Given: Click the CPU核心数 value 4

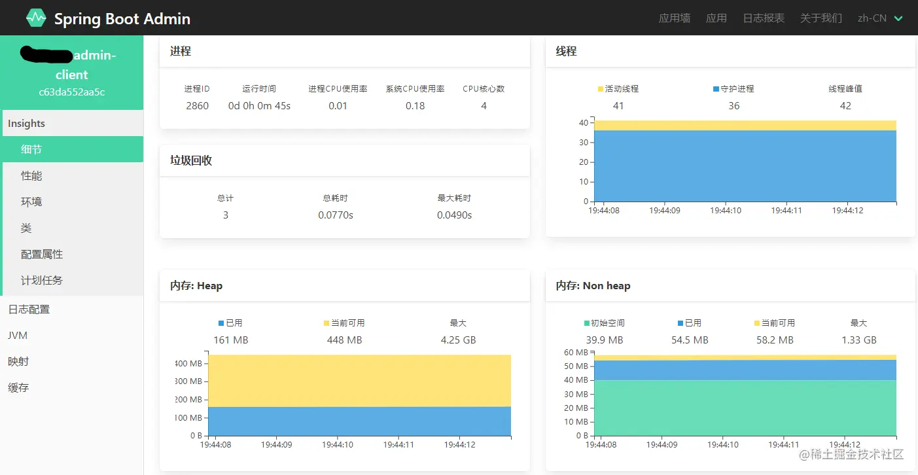Looking at the screenshot, I should (x=484, y=106).
